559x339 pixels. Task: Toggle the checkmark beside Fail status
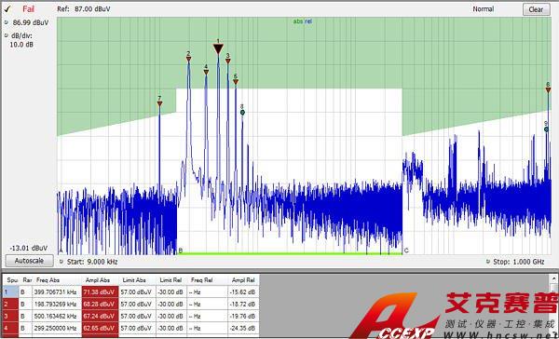[x=7, y=9]
